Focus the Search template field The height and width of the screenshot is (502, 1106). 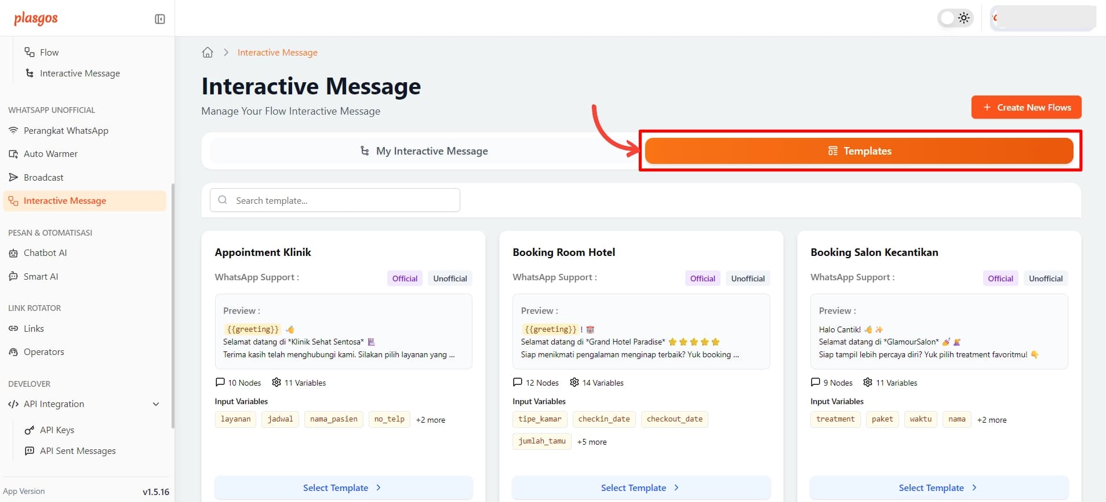[x=335, y=200]
